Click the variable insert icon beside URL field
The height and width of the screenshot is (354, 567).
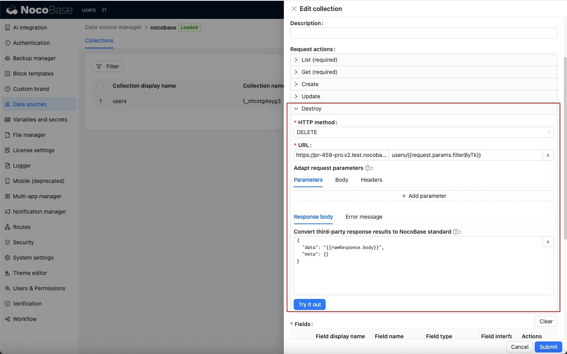[x=548, y=155]
